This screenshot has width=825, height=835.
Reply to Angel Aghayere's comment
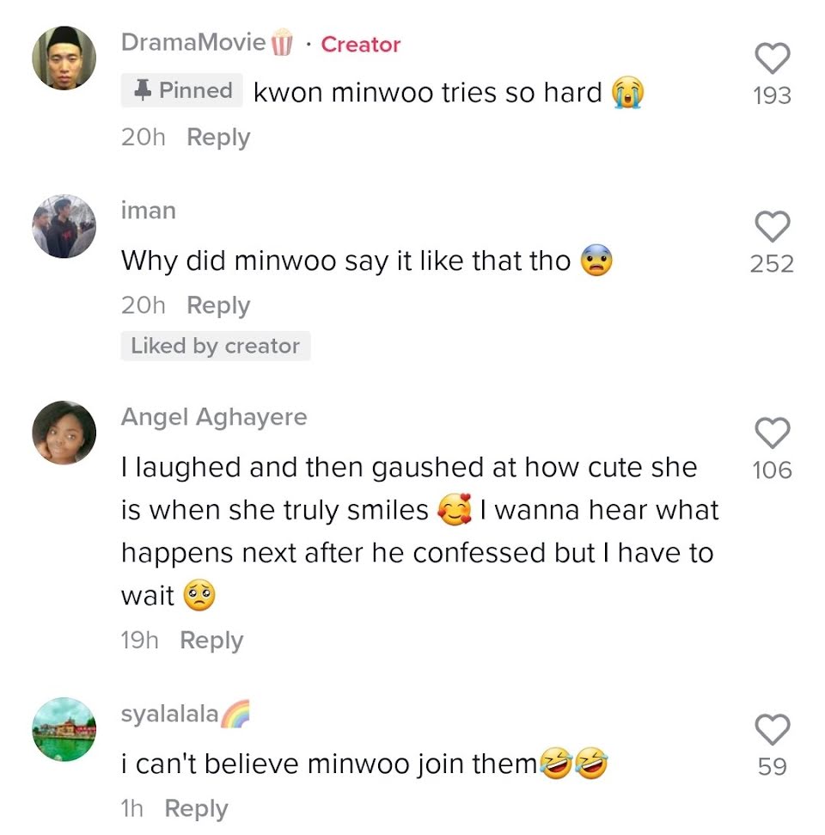tap(211, 640)
